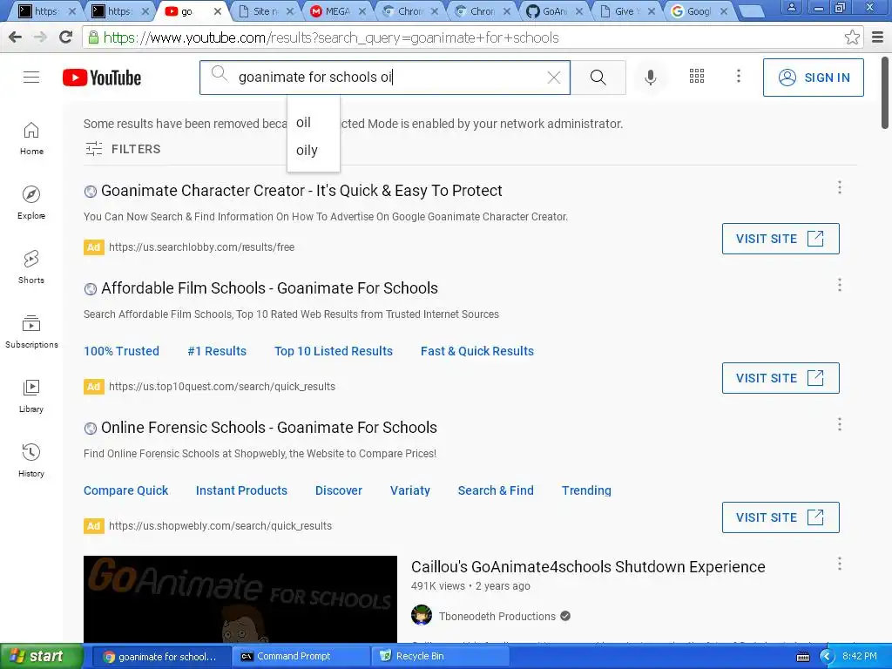892x669 pixels.
Task: Switch to the MEGA browser tab
Action: (x=338, y=11)
